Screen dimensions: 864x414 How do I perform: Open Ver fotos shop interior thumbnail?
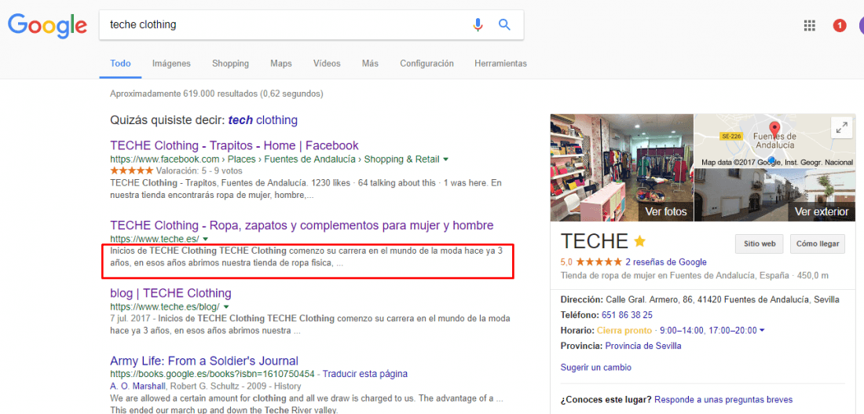(621, 167)
